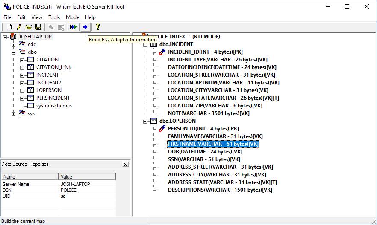Click the blue arrow Build EIQ Adapter icon
377x225 pixels.
(85, 27)
